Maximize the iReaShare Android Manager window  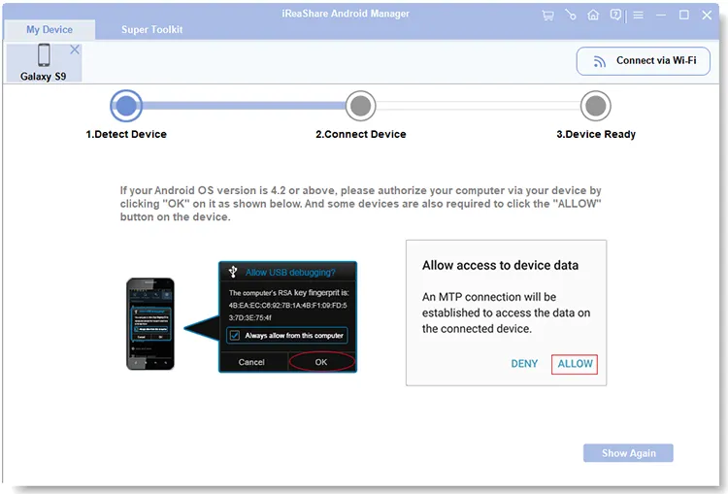(684, 15)
